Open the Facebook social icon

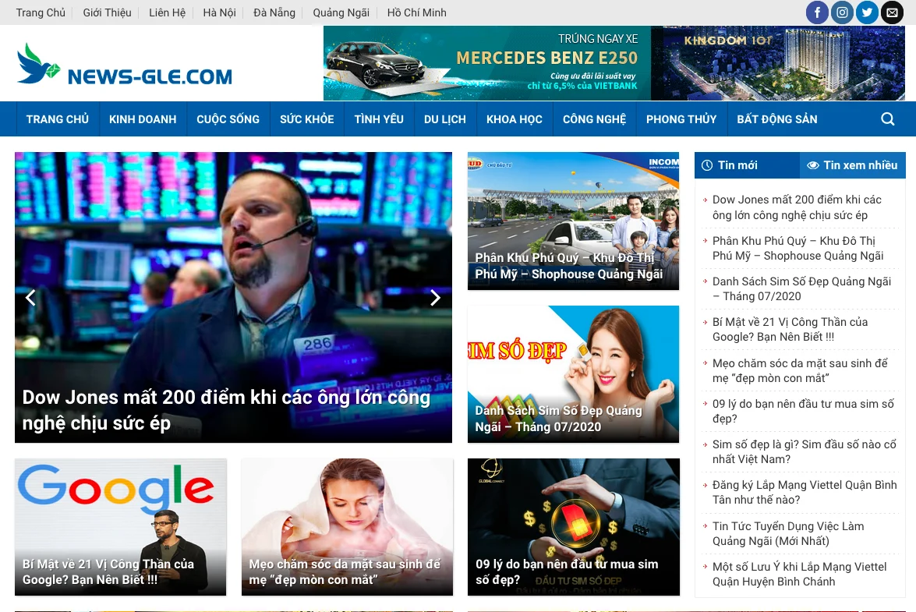coord(817,12)
